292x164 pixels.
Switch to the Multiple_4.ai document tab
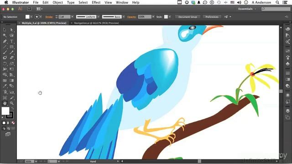pyautogui.click(x=44, y=23)
